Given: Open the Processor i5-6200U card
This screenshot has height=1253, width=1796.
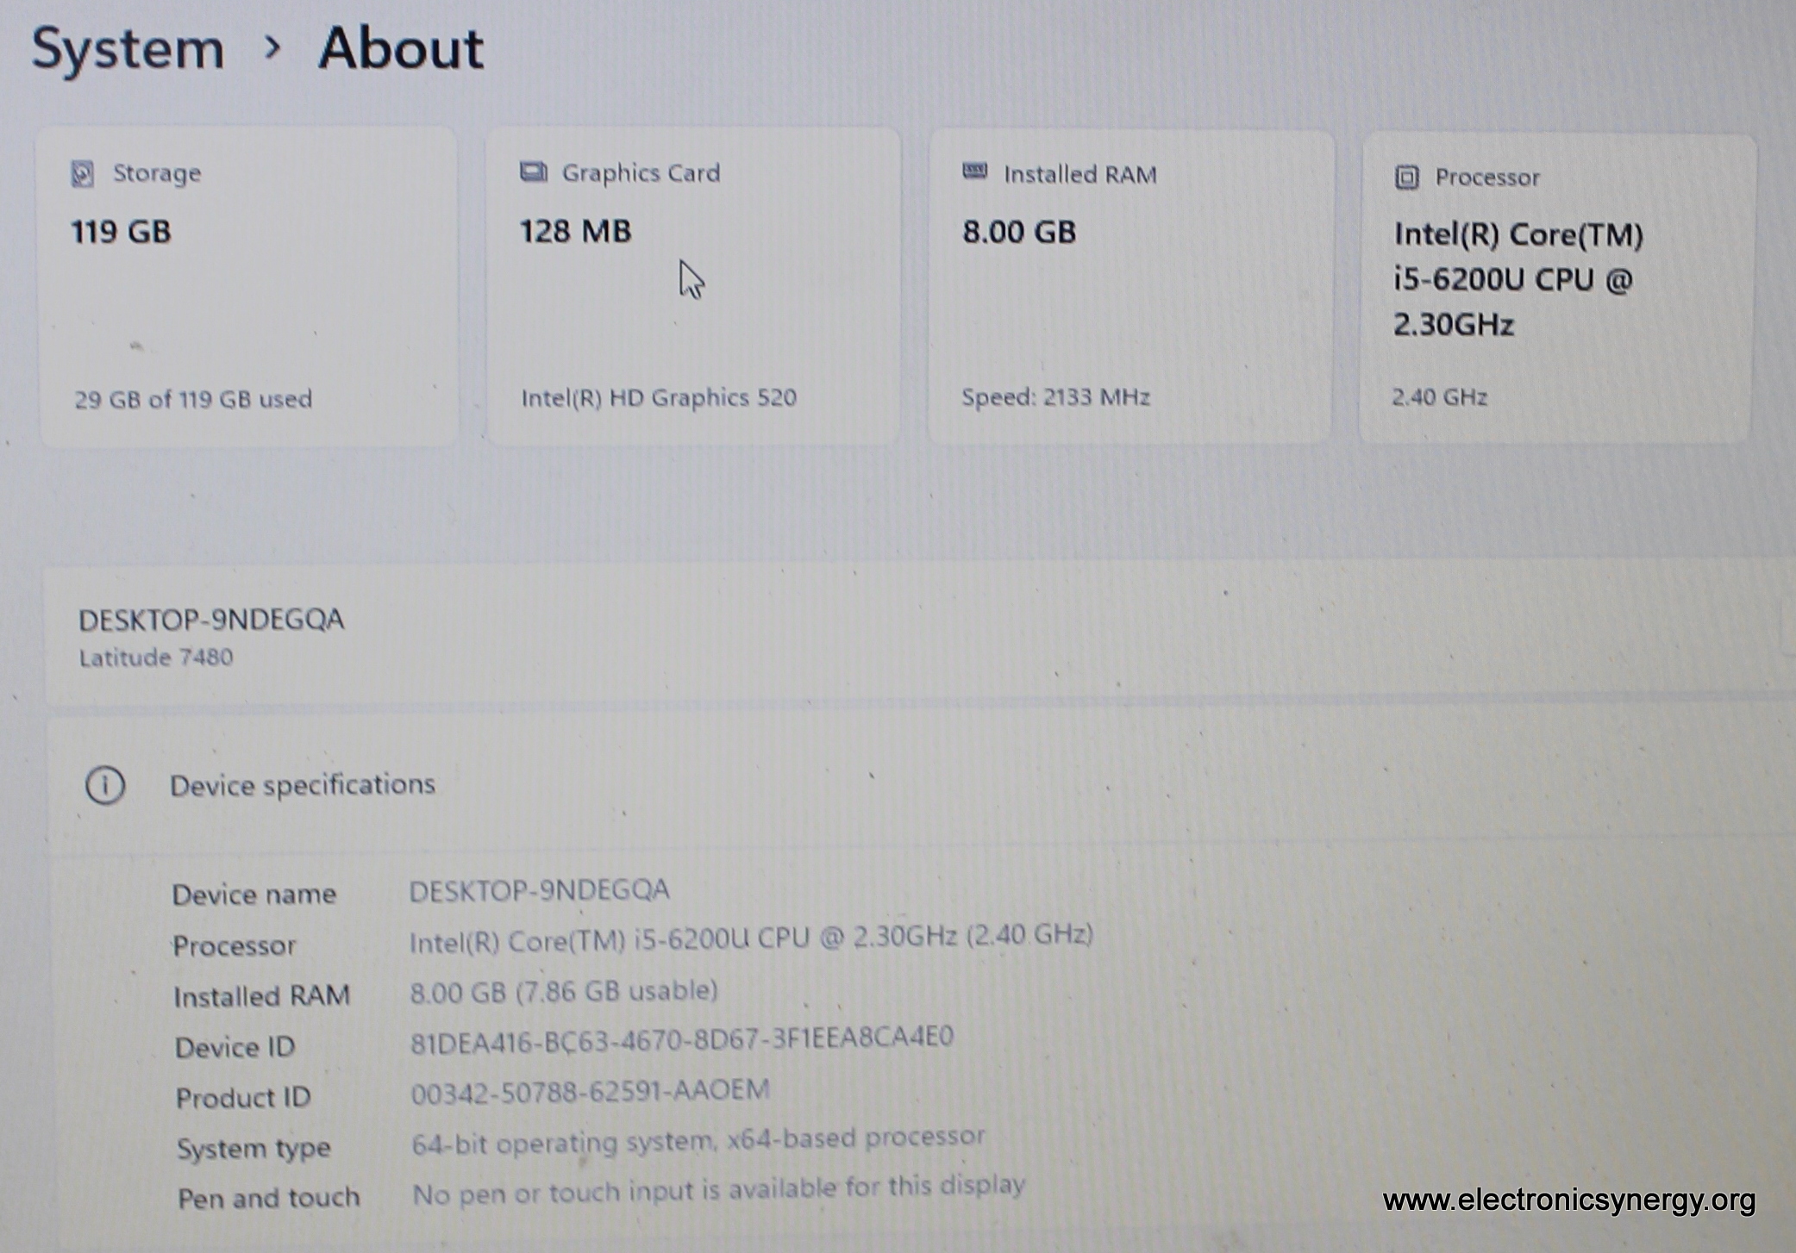Looking at the screenshot, I should tap(1555, 290).
